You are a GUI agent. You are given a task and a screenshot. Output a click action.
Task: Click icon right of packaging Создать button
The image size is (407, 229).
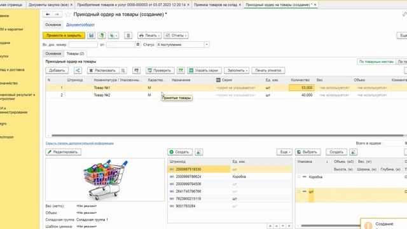353,152
